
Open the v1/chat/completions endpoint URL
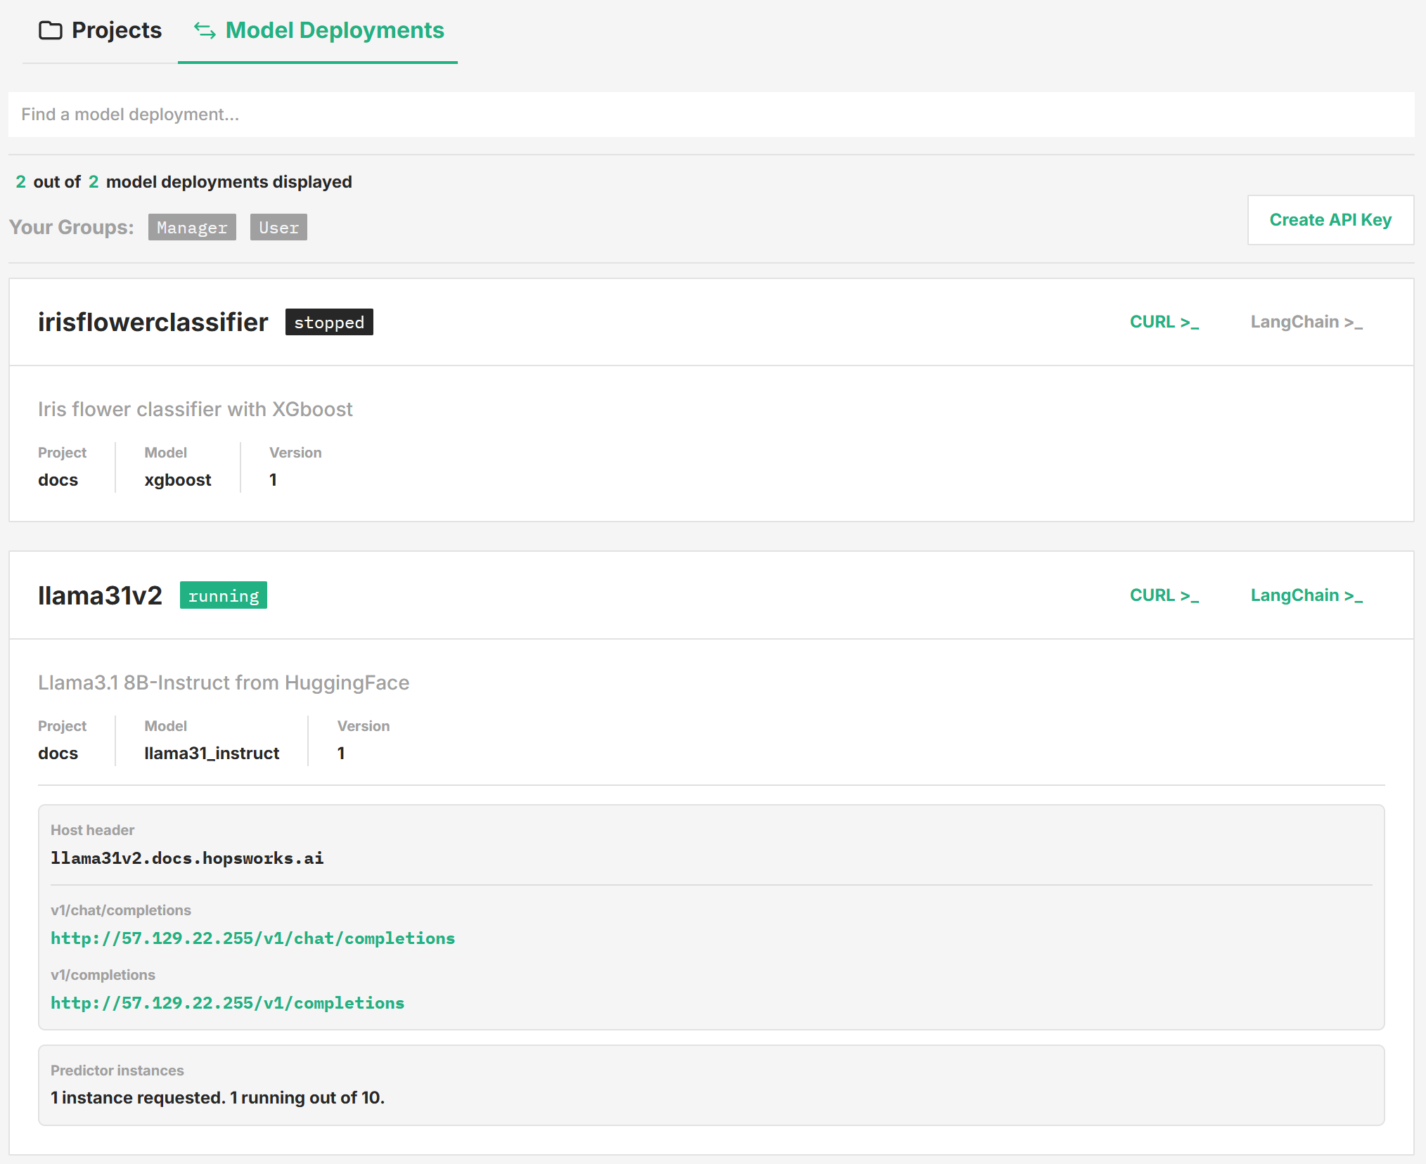(252, 938)
